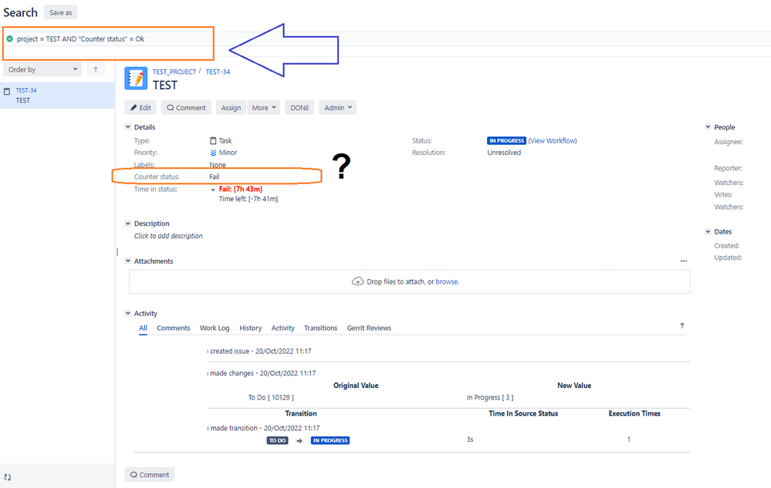Click the Assign button
This screenshot has width=771, height=488.
231,107
